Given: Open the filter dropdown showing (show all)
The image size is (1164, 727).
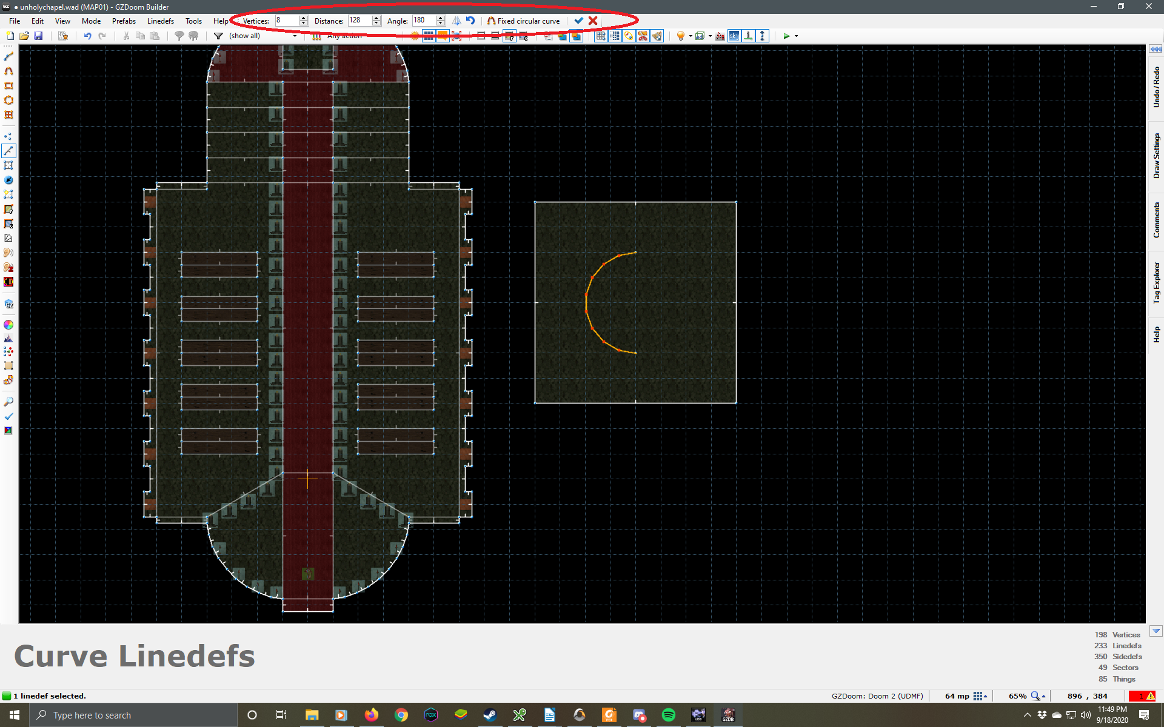Looking at the screenshot, I should (263, 36).
